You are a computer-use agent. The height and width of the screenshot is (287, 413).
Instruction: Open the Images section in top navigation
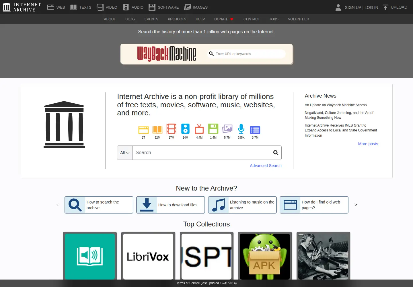196,7
